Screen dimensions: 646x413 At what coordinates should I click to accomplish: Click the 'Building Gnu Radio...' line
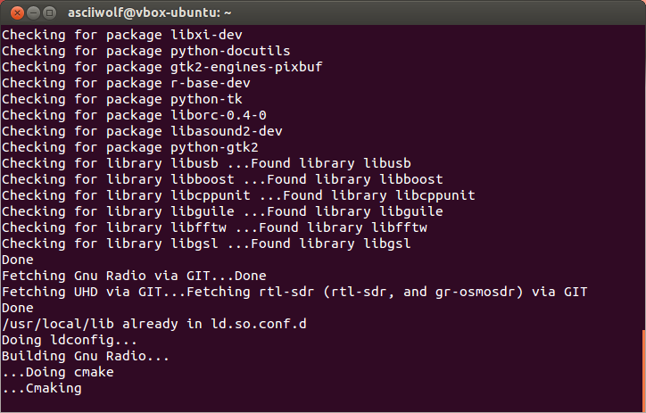click(86, 356)
